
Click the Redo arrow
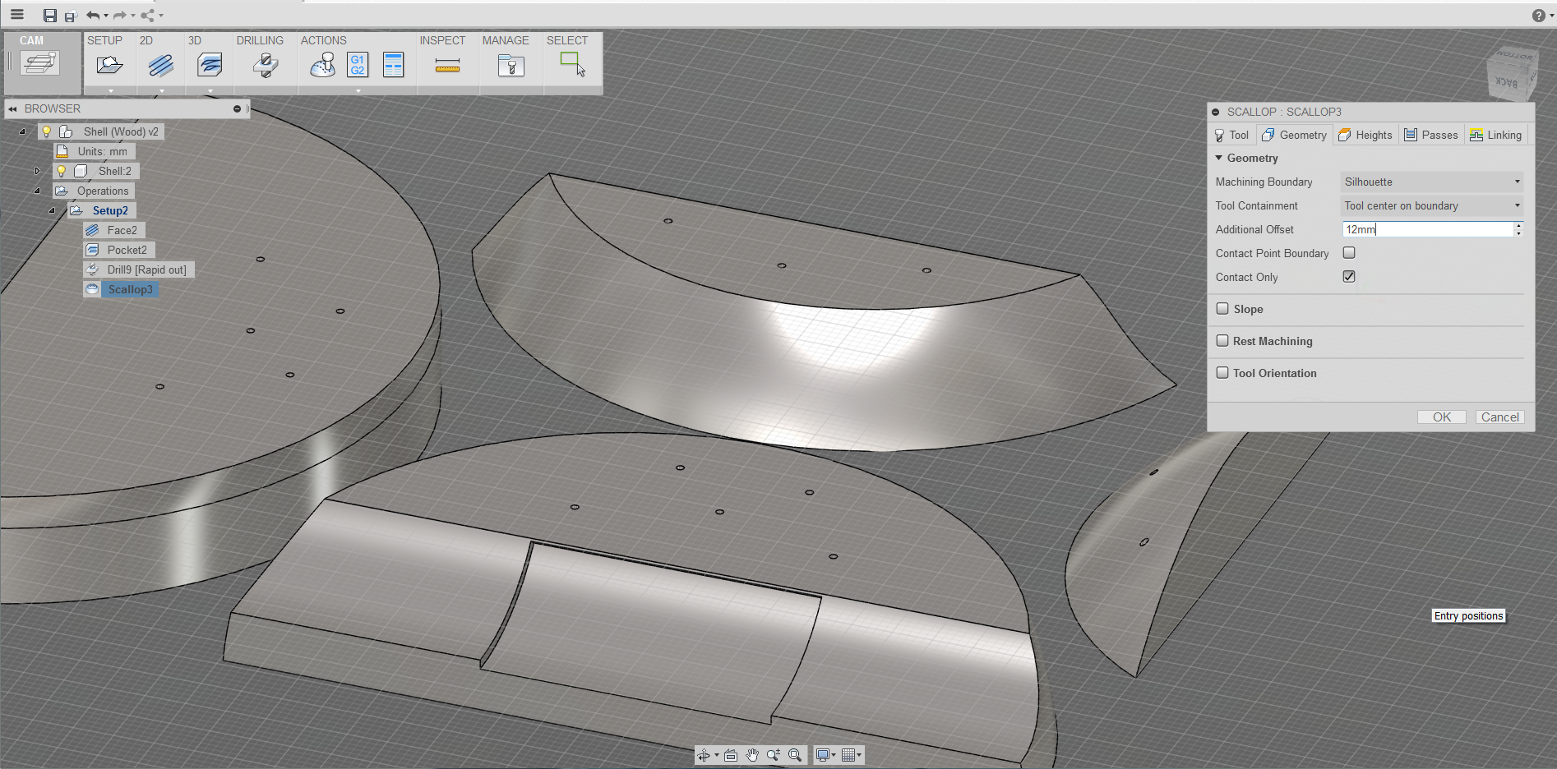coord(120,15)
